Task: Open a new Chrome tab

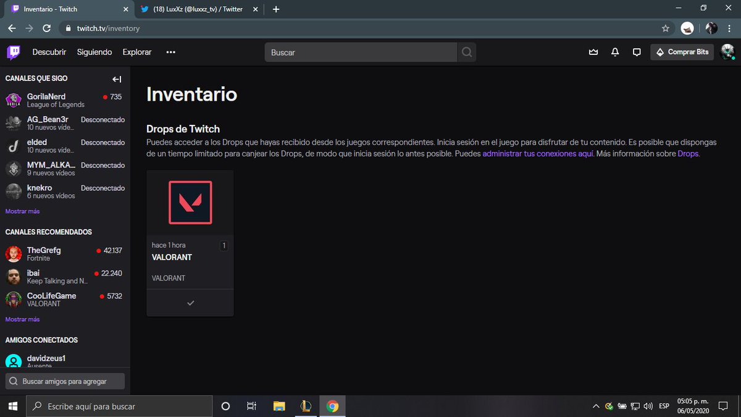Action: [x=275, y=9]
